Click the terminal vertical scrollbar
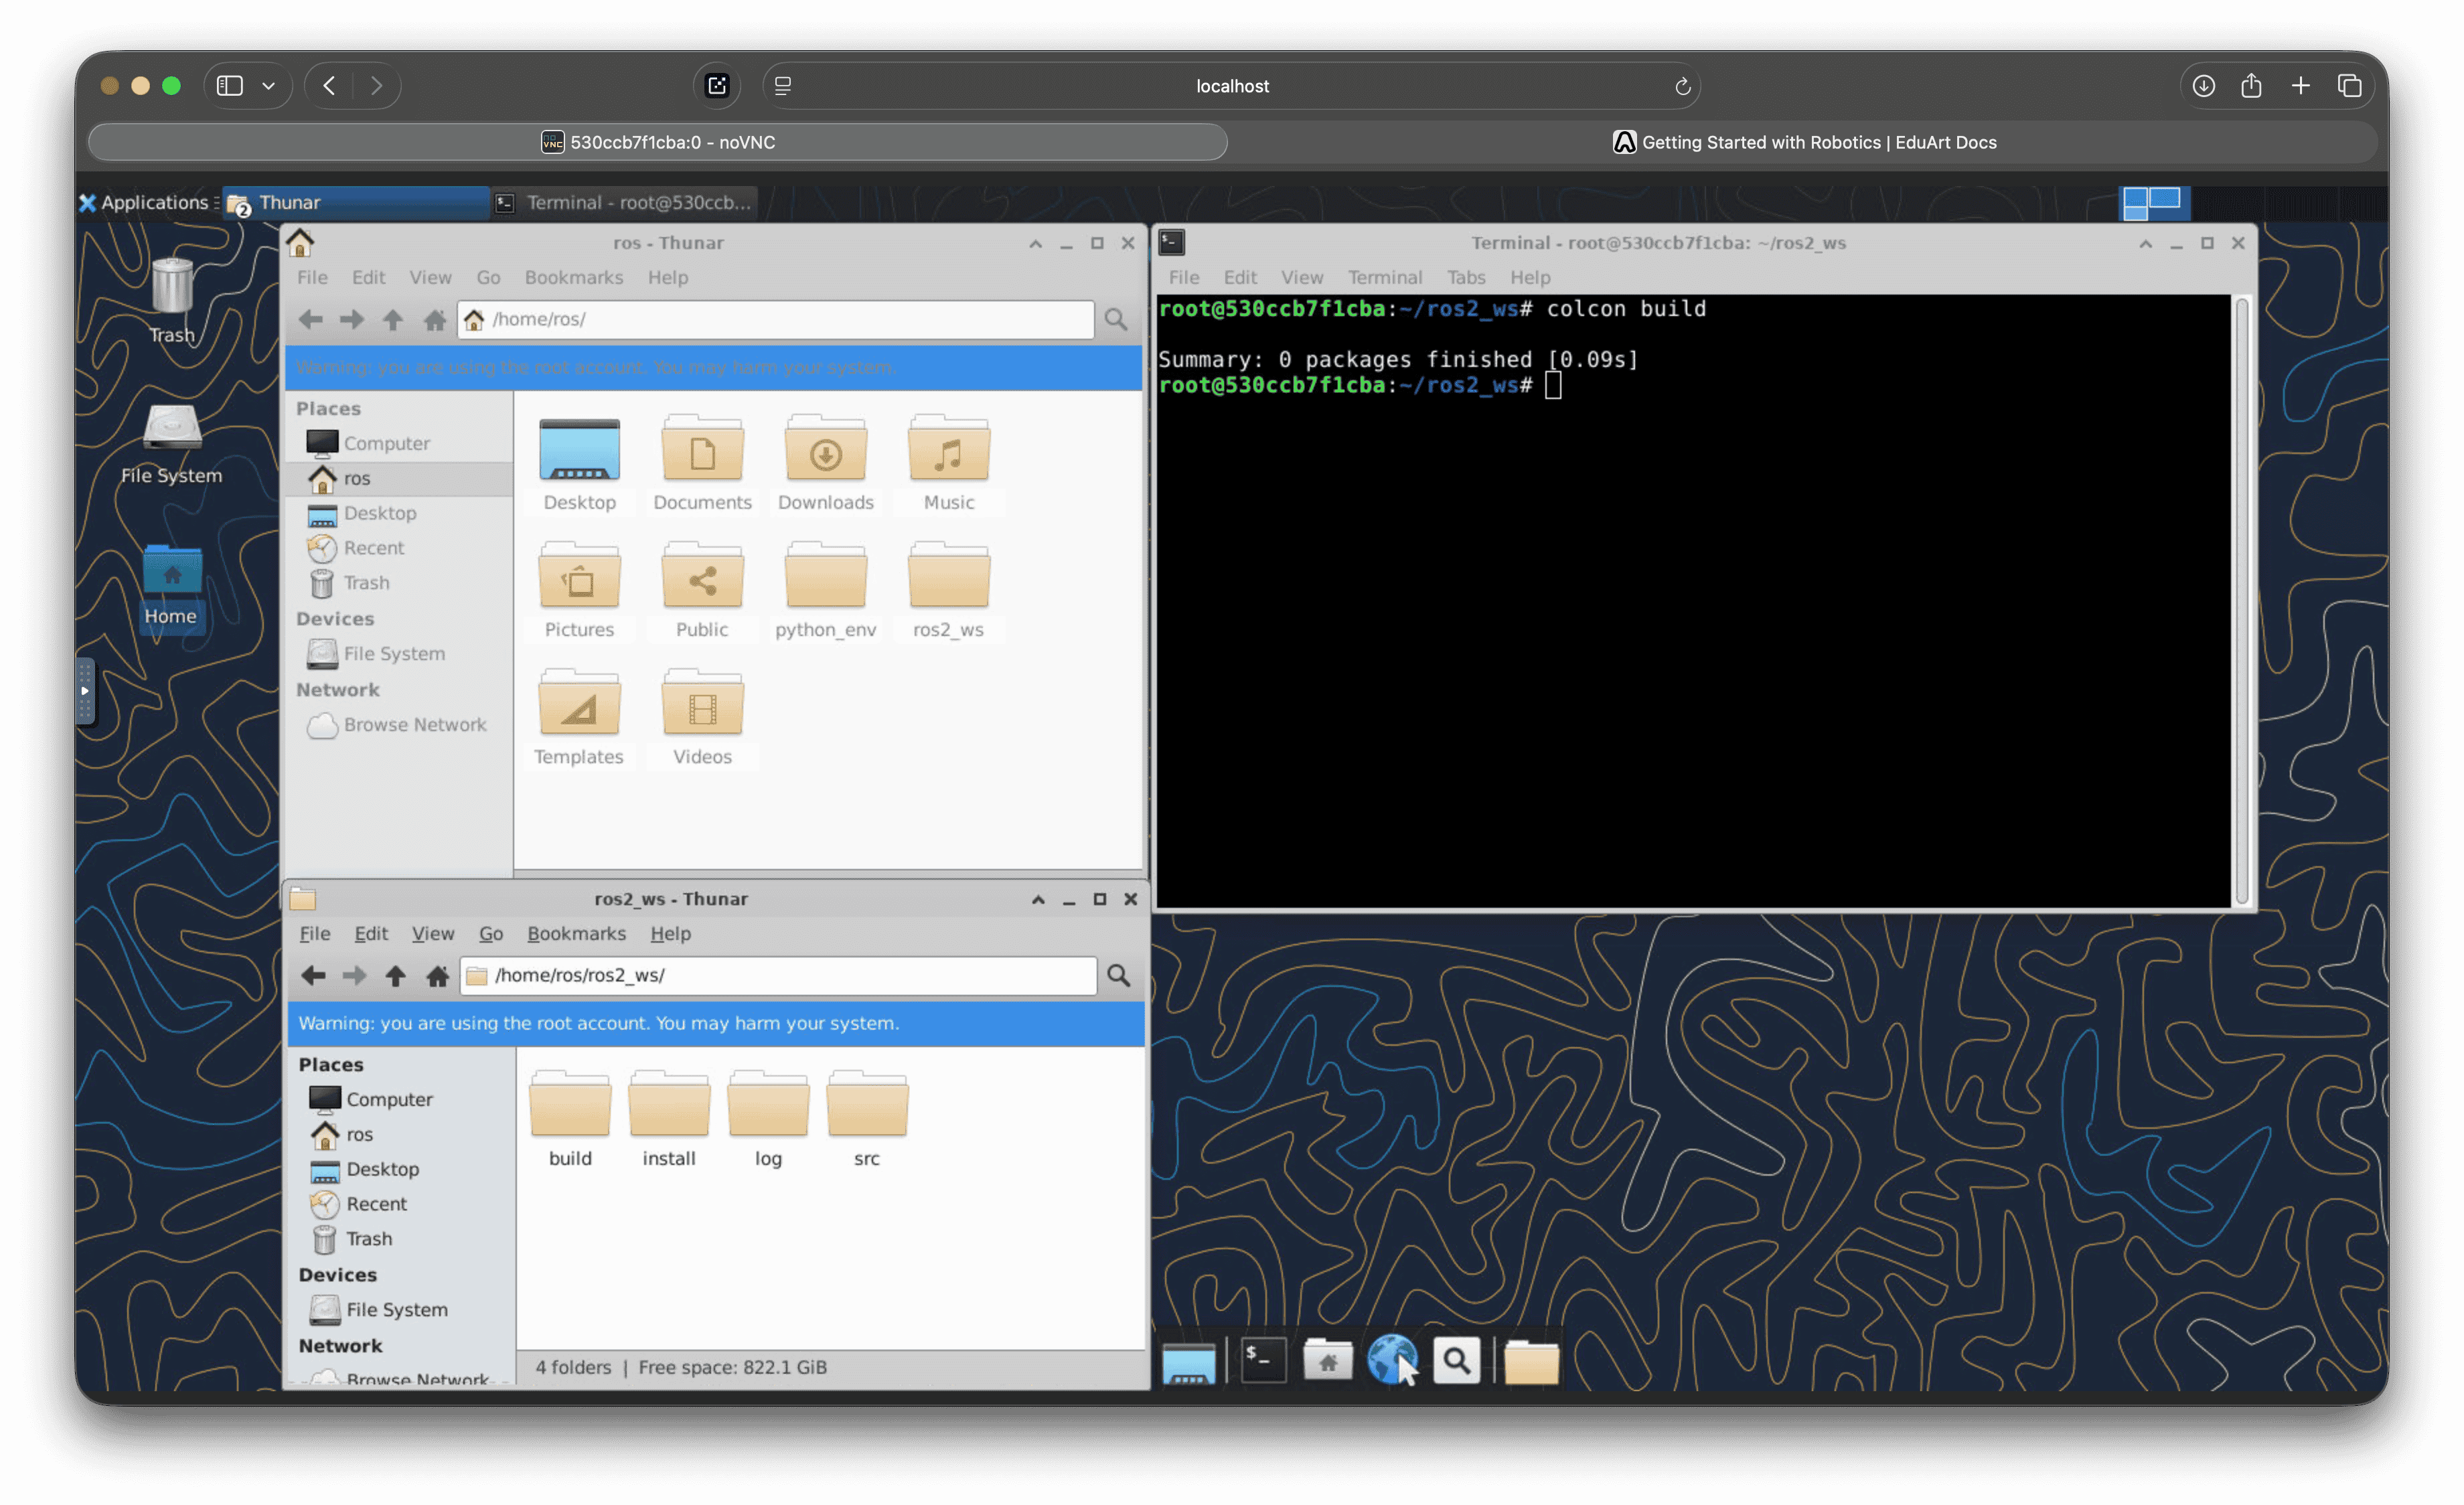Screen dimensions: 2464x1505 click(2241, 600)
